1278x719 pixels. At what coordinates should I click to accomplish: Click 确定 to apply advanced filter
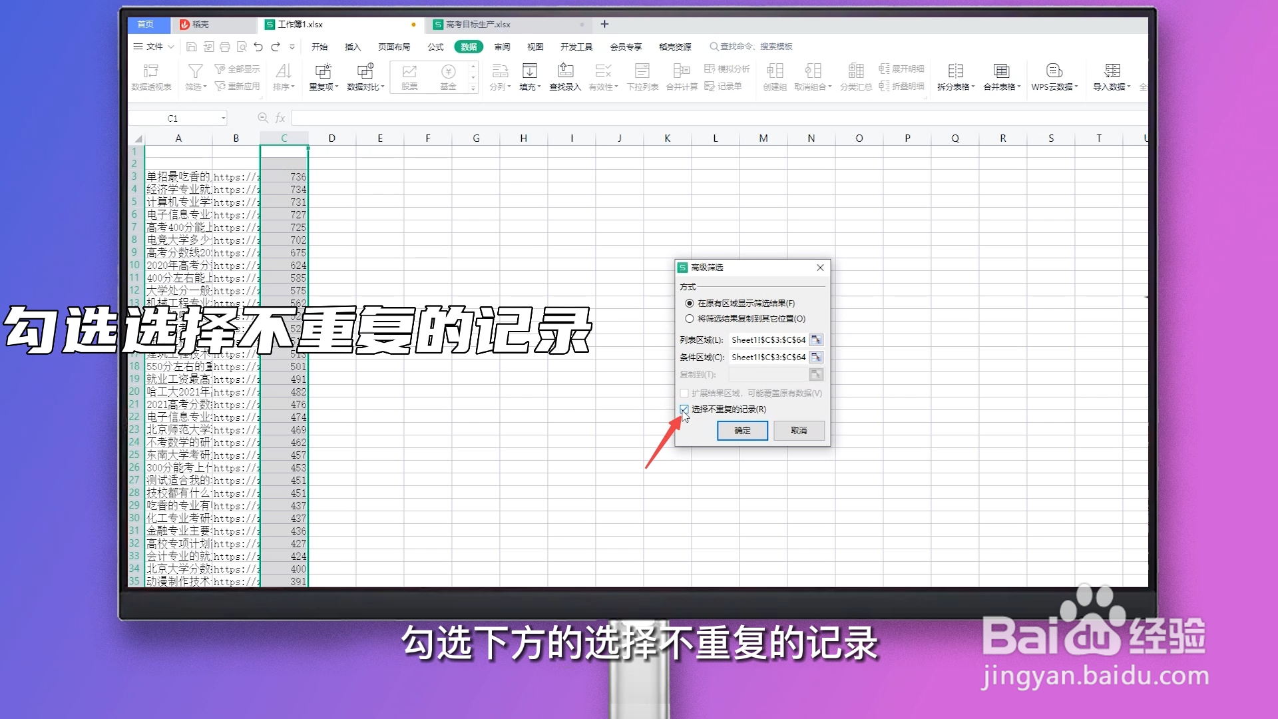point(742,431)
